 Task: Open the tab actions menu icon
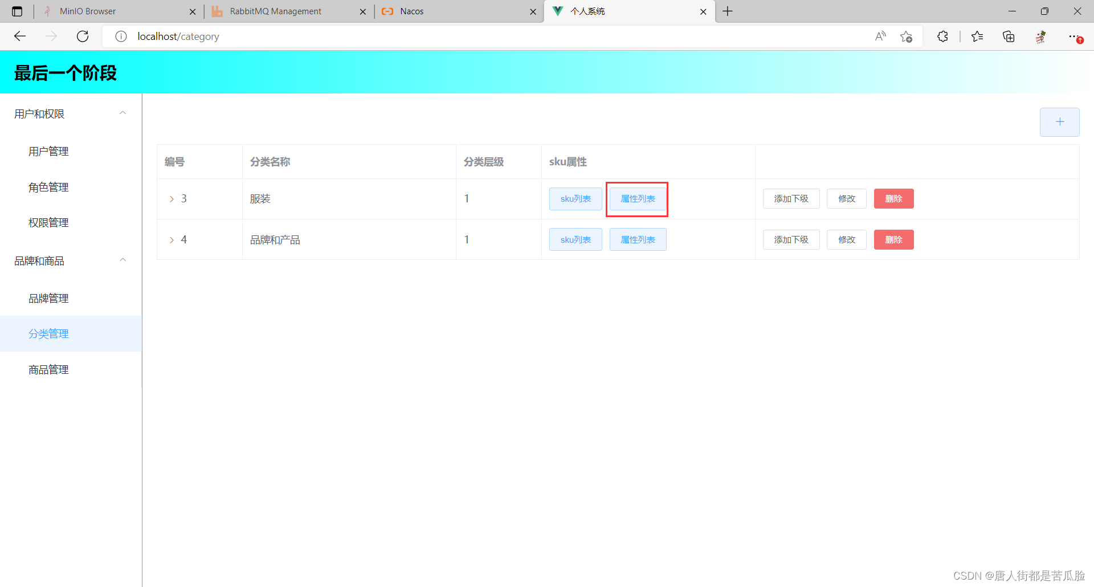(x=17, y=11)
